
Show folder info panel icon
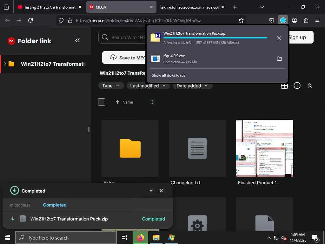pyautogui.click(x=297, y=85)
